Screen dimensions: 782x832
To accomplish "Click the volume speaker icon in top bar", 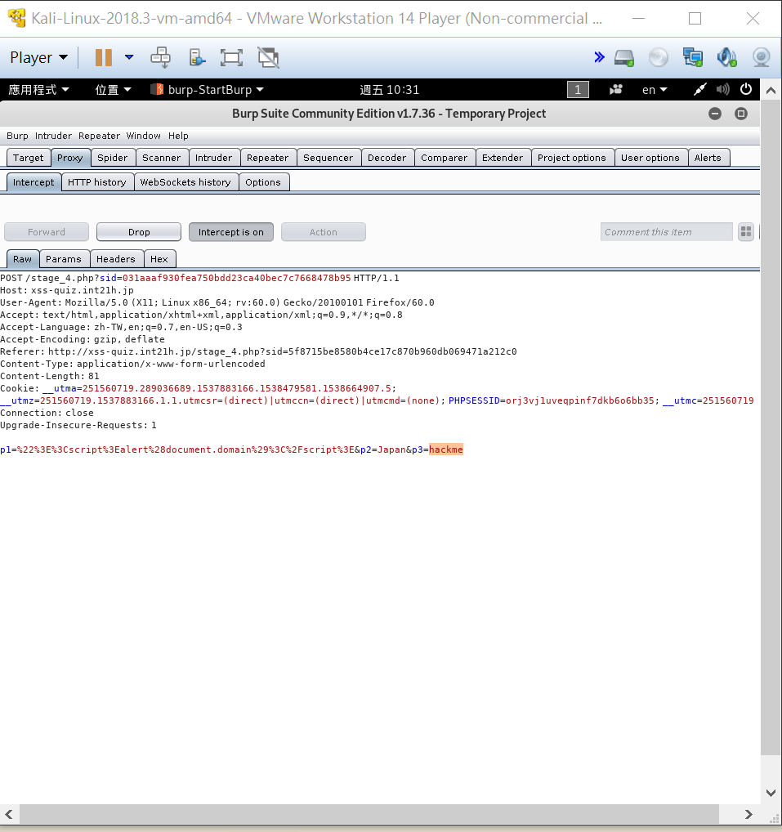I will [x=722, y=90].
